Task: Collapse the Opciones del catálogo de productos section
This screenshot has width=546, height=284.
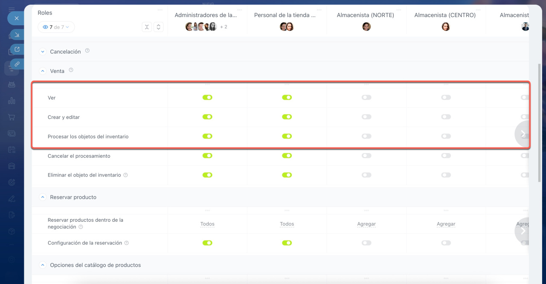Action: [x=43, y=265]
